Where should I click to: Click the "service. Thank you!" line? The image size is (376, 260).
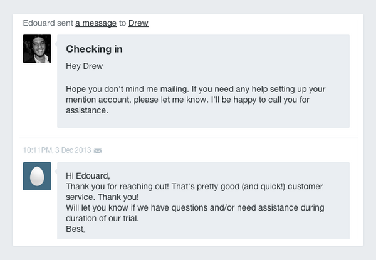(102, 197)
